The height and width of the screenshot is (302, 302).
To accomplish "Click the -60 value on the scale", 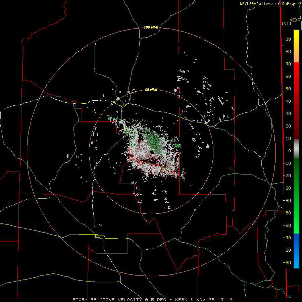I will pyautogui.click(x=287, y=225).
